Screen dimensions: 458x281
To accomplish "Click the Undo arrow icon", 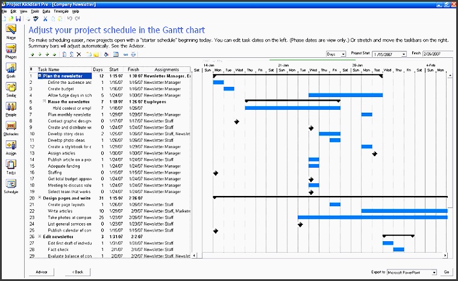I will point(70,19).
